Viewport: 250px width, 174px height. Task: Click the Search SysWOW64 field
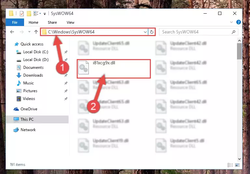pos(199,32)
